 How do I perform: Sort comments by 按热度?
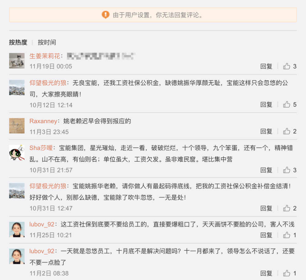pos(18,42)
